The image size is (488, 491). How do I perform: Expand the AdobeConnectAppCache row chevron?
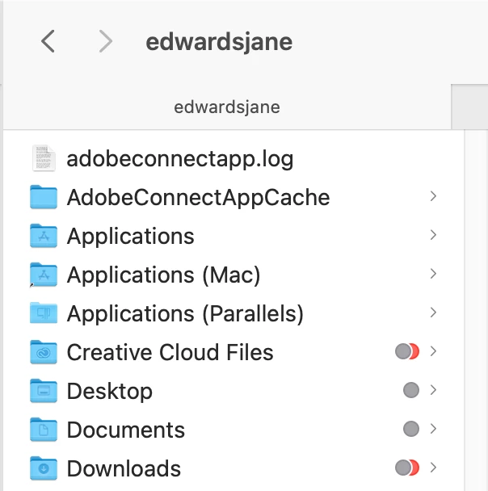(433, 196)
